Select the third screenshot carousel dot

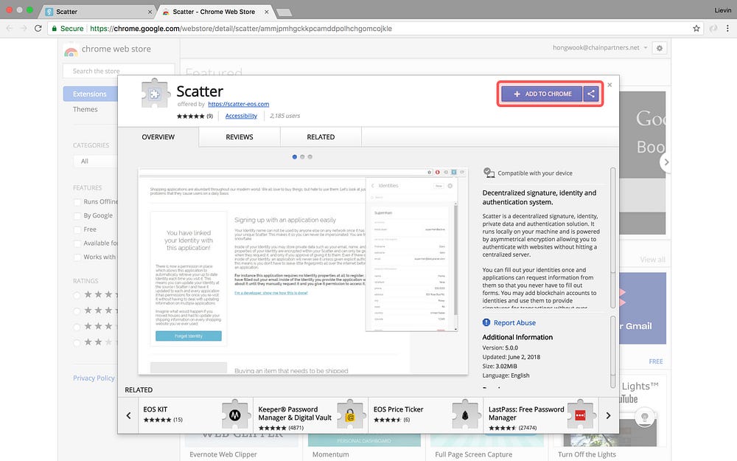coord(310,156)
